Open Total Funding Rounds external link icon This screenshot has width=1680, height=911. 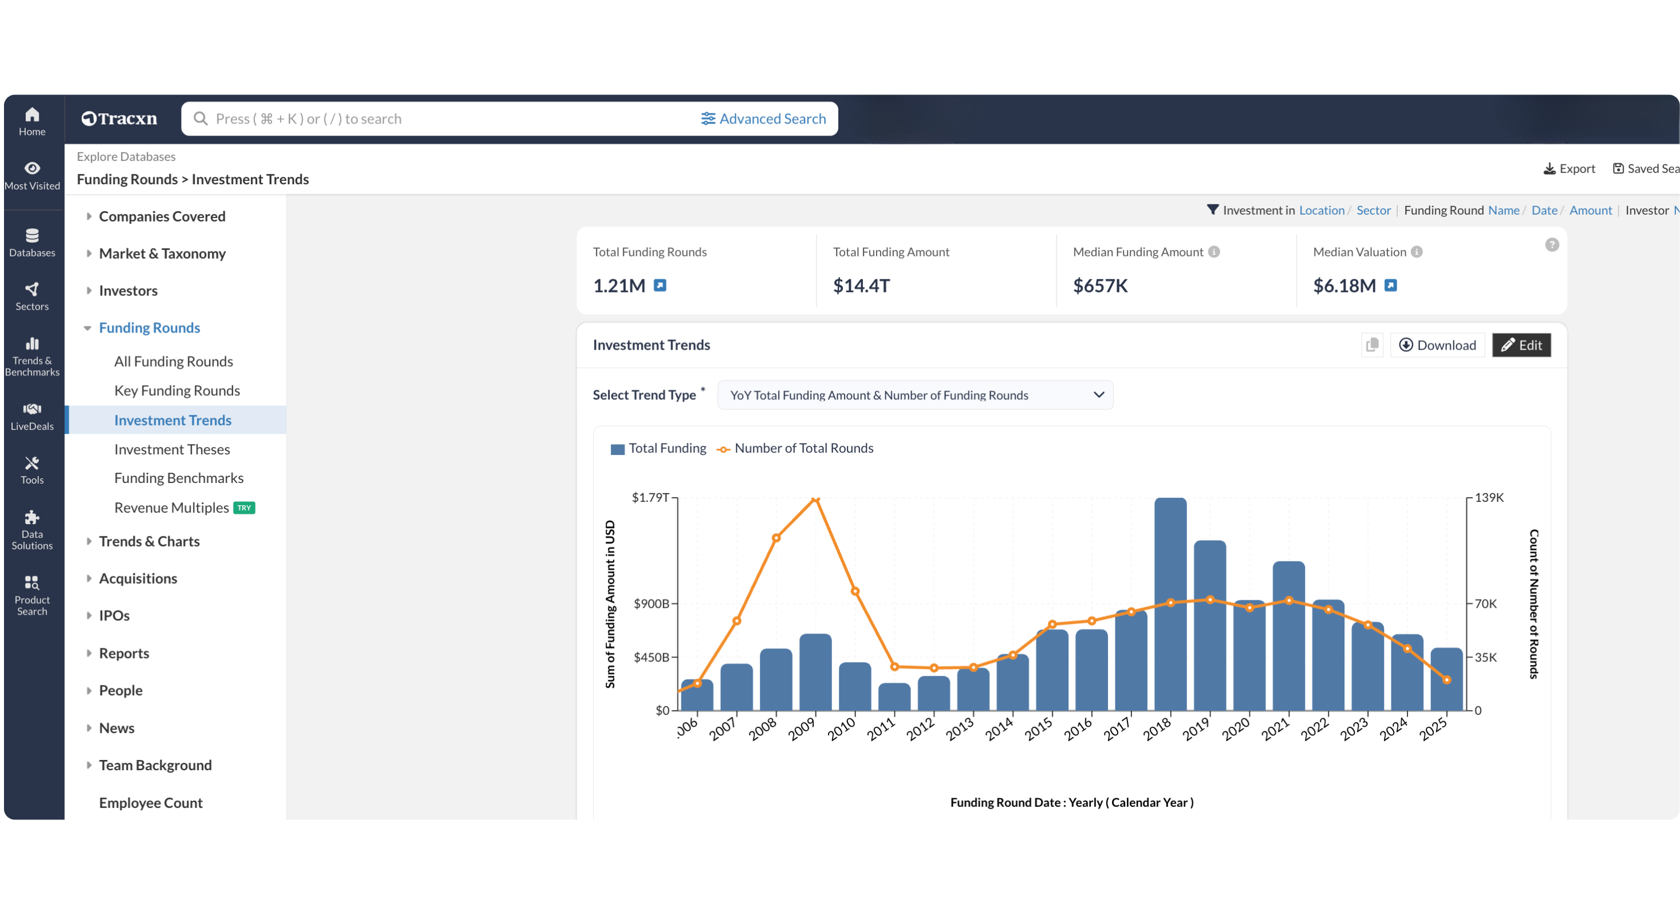tap(660, 286)
